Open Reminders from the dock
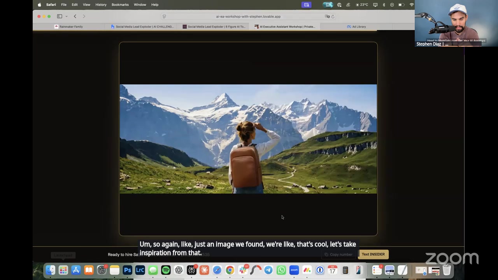Screen dimensions: 498x280 377,270
